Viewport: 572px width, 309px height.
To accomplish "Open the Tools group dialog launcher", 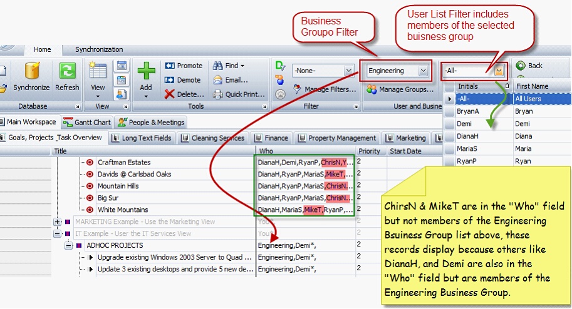I will point(264,107).
